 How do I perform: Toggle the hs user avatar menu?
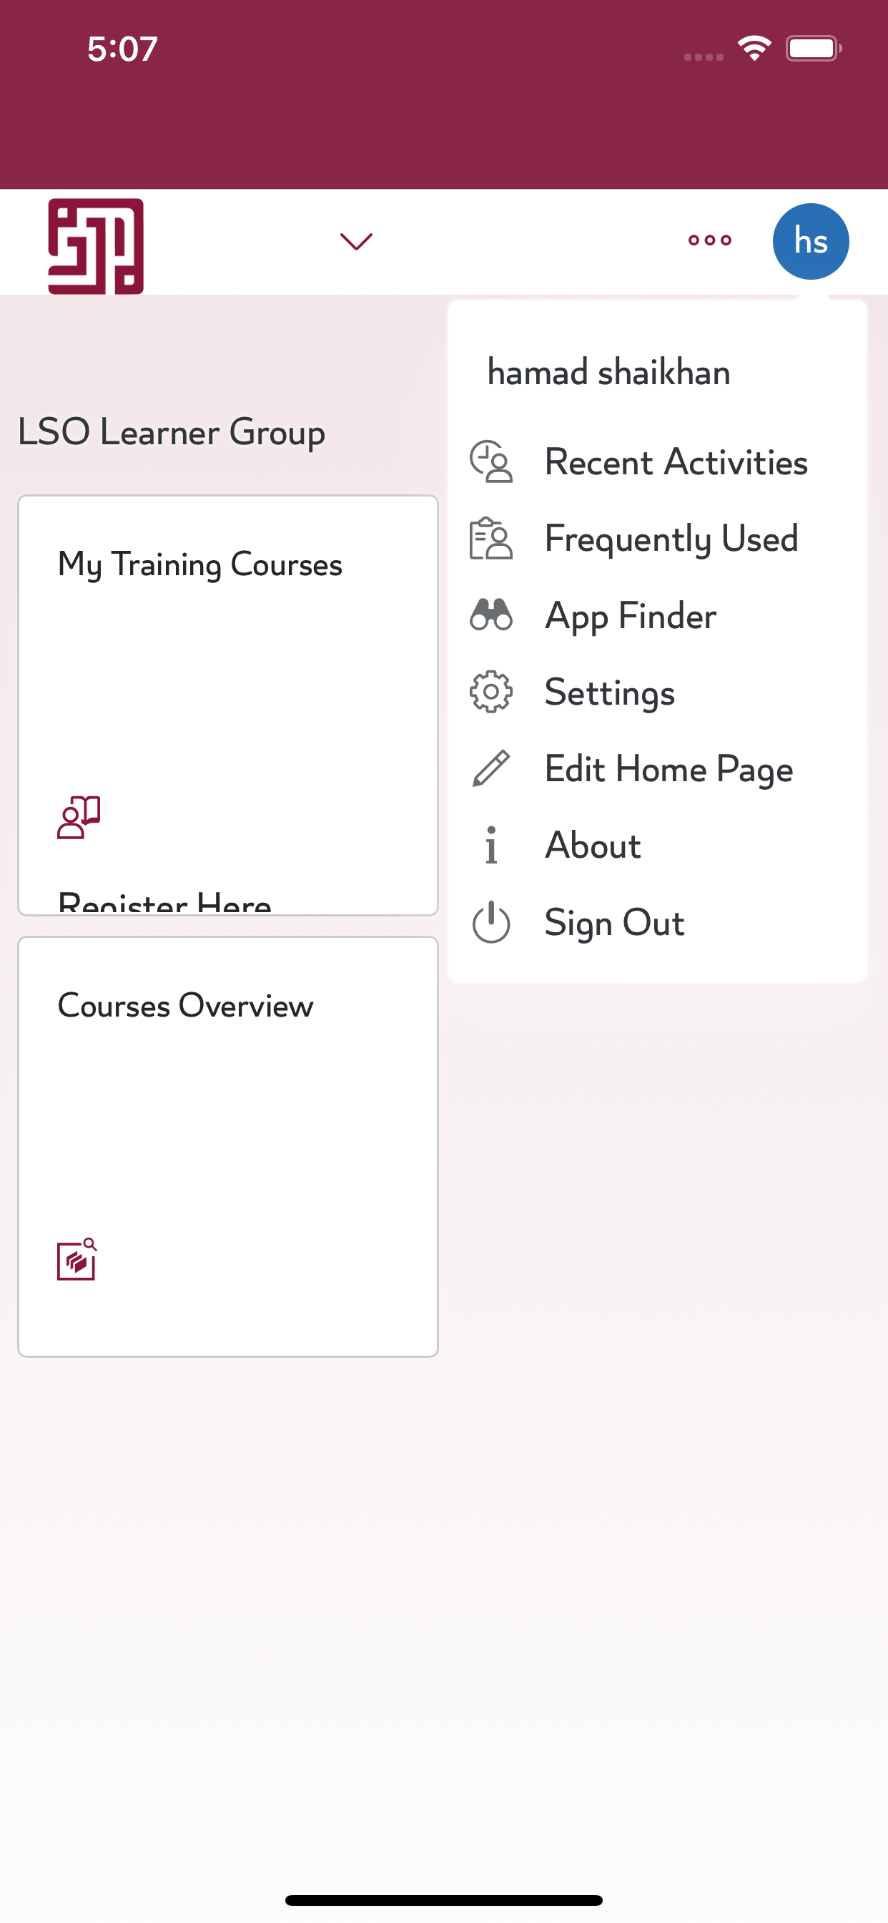tap(810, 241)
